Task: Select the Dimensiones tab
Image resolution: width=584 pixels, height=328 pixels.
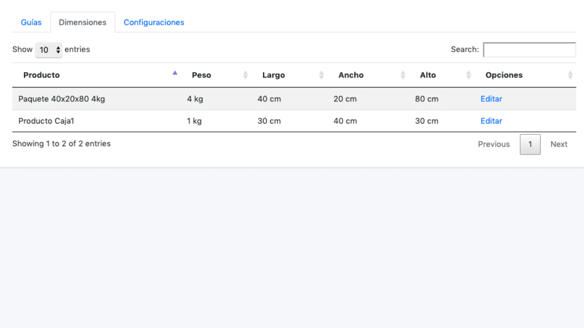Action: [x=82, y=22]
